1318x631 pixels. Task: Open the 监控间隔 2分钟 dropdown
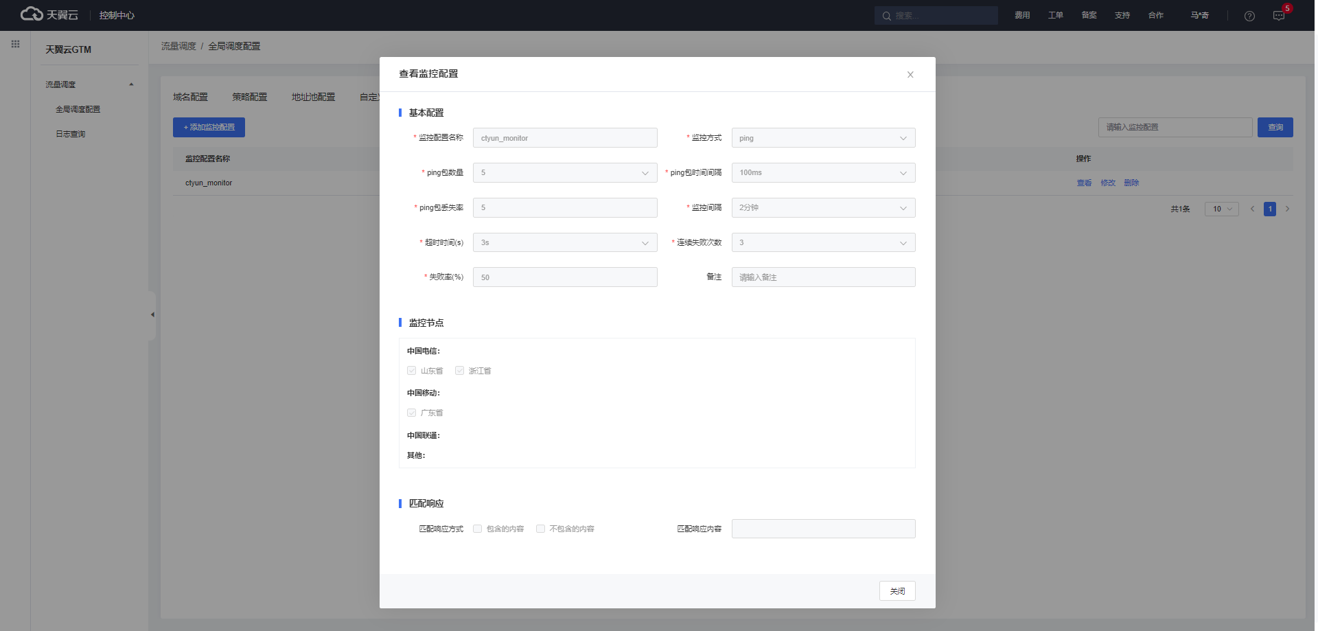point(823,207)
